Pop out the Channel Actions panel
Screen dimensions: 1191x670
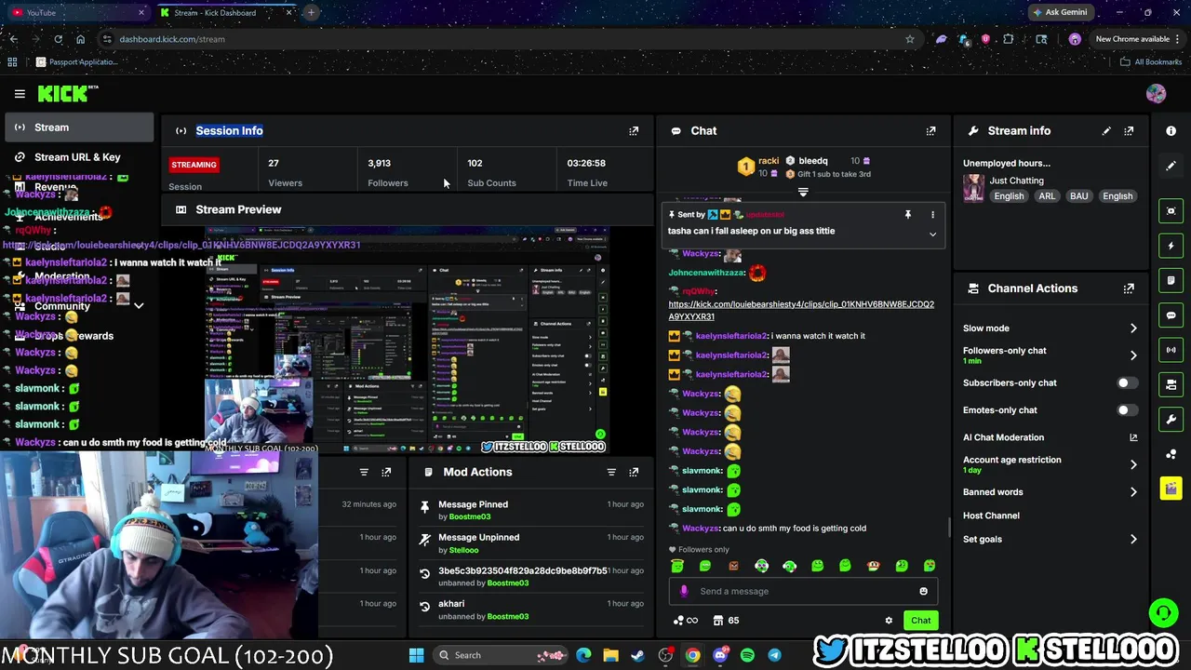1129,288
